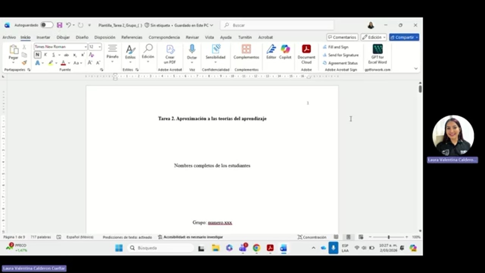Decrease font size with the smaller A
Screen dimensions: 485x273
[x=98, y=63]
